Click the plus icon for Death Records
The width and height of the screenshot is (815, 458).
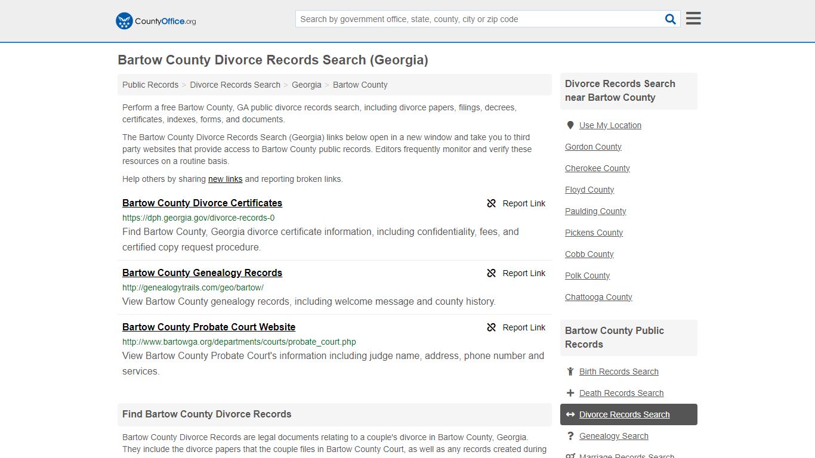point(570,393)
